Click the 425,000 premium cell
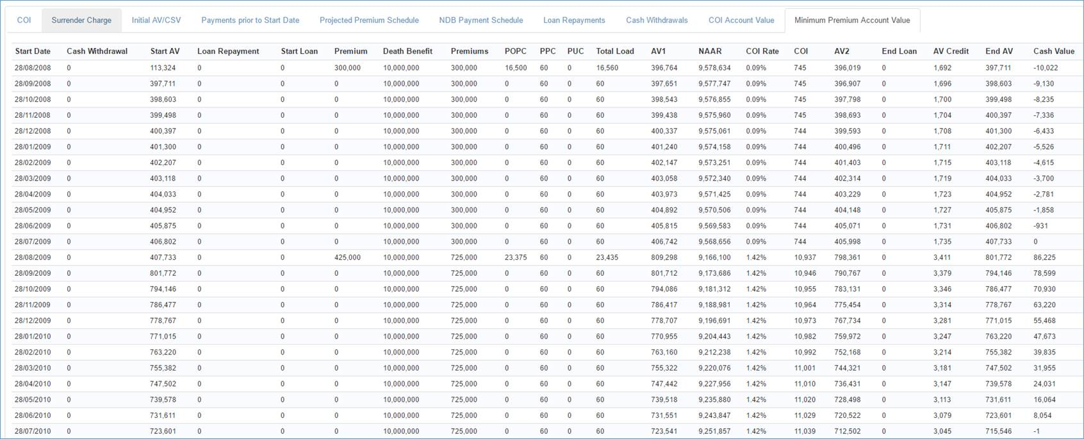This screenshot has height=439, width=1084. tap(347, 257)
